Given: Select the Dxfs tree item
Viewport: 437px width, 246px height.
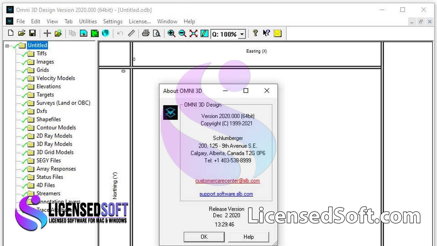Looking at the screenshot, I should click(42, 111).
